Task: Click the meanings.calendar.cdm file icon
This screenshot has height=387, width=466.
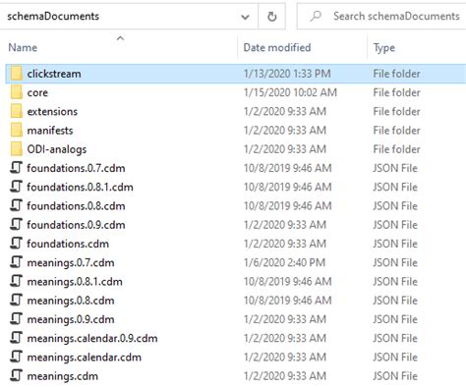Action: coord(16,357)
